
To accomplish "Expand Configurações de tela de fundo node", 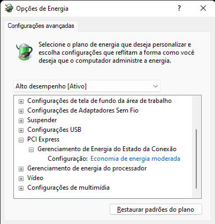I will tap(21, 101).
